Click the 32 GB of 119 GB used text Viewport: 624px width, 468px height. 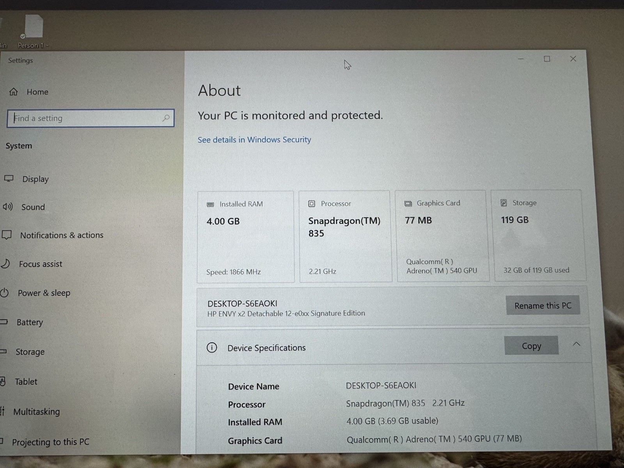click(536, 270)
